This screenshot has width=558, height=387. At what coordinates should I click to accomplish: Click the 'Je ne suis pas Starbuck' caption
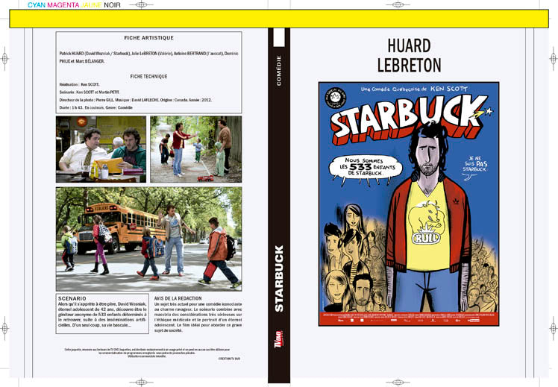click(475, 164)
